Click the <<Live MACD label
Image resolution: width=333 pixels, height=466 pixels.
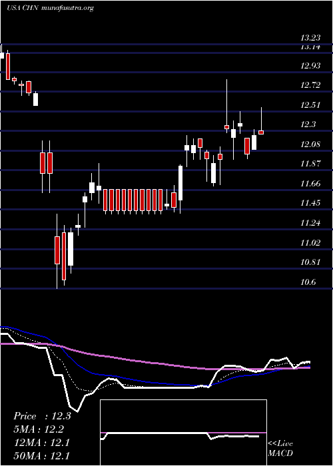click(x=280, y=448)
